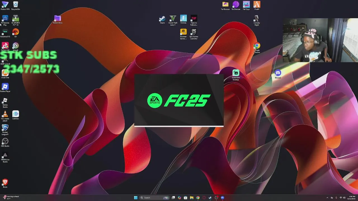Open Microsoft Store from the taskbar

click(x=185, y=198)
